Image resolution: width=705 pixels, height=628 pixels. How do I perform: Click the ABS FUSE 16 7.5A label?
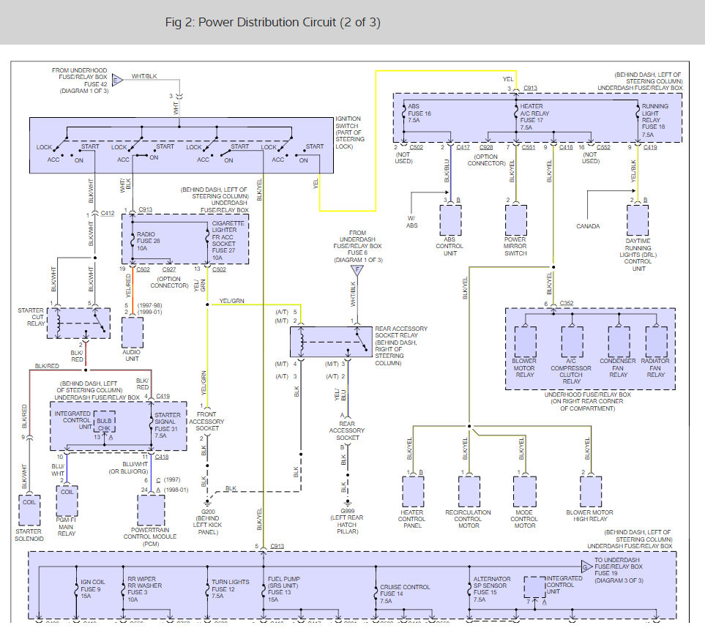point(419,113)
